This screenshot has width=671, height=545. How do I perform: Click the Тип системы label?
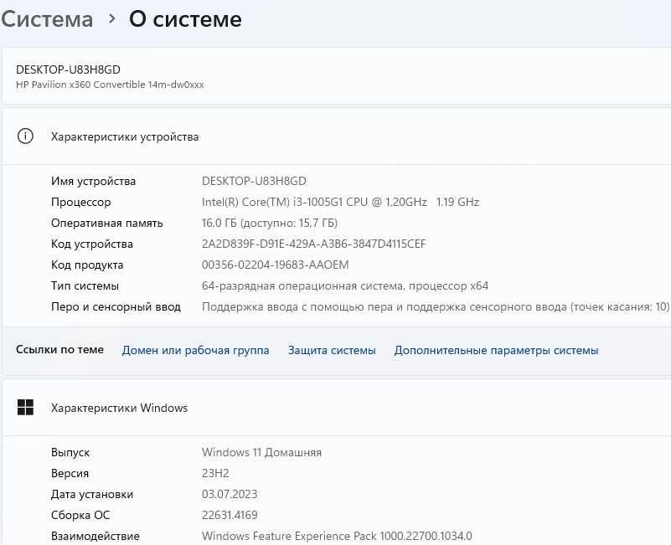[x=85, y=285]
